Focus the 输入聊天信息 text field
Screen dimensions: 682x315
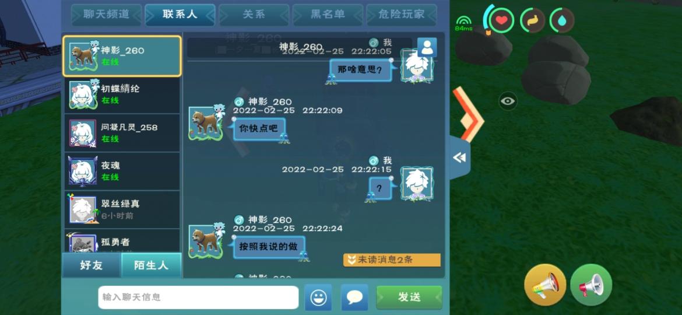pos(198,297)
